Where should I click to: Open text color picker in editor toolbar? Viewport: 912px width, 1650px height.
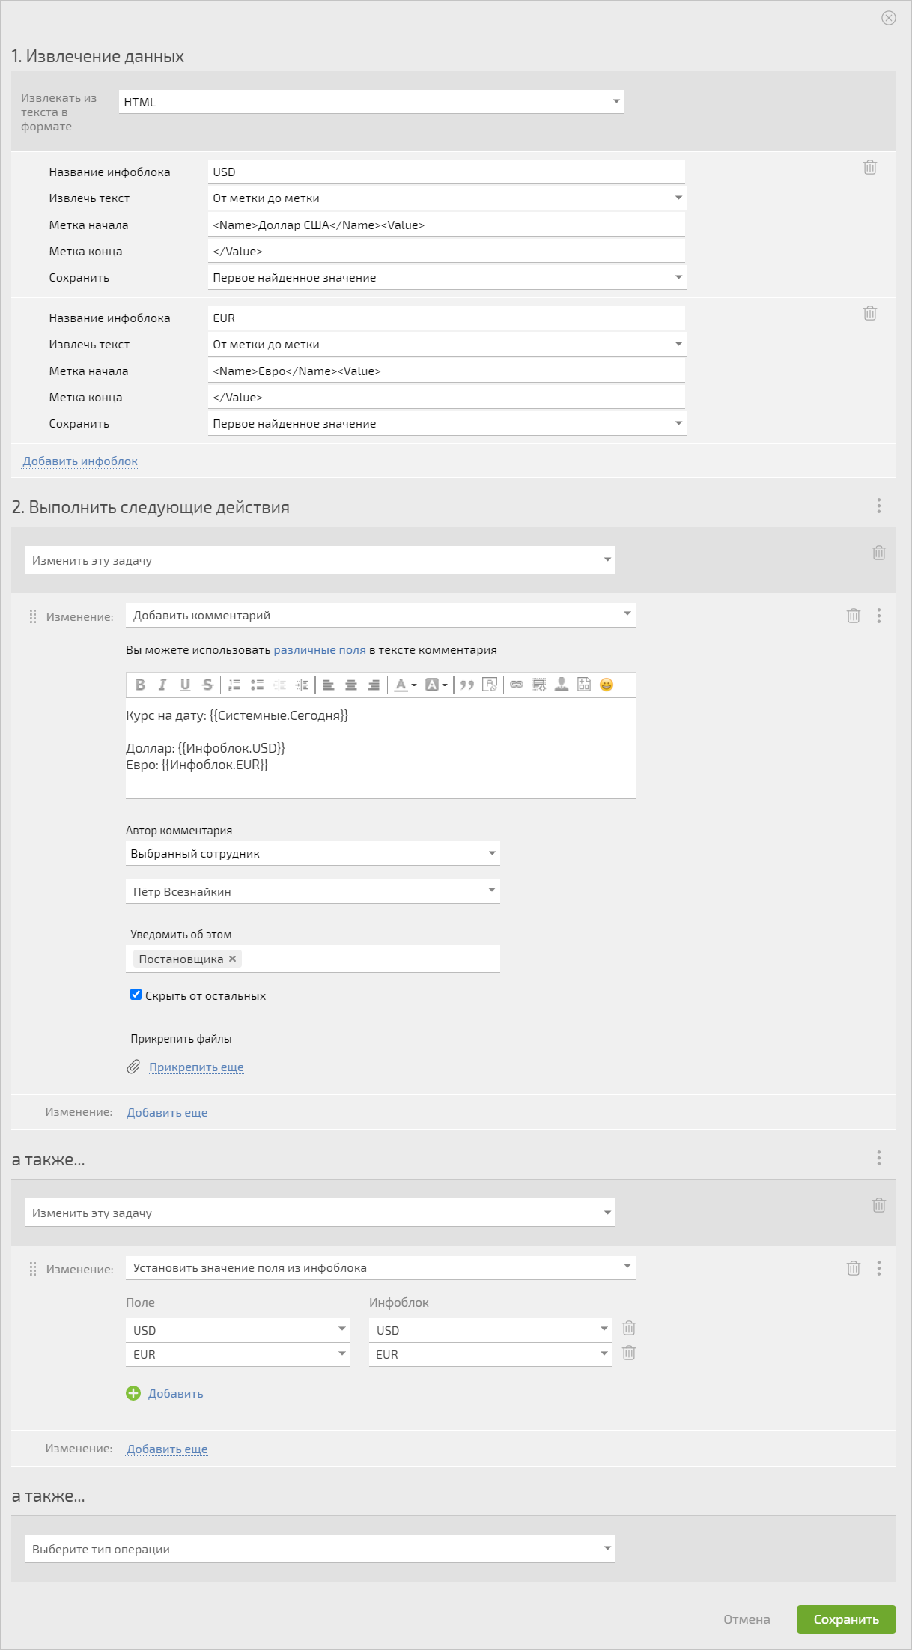[x=405, y=685]
